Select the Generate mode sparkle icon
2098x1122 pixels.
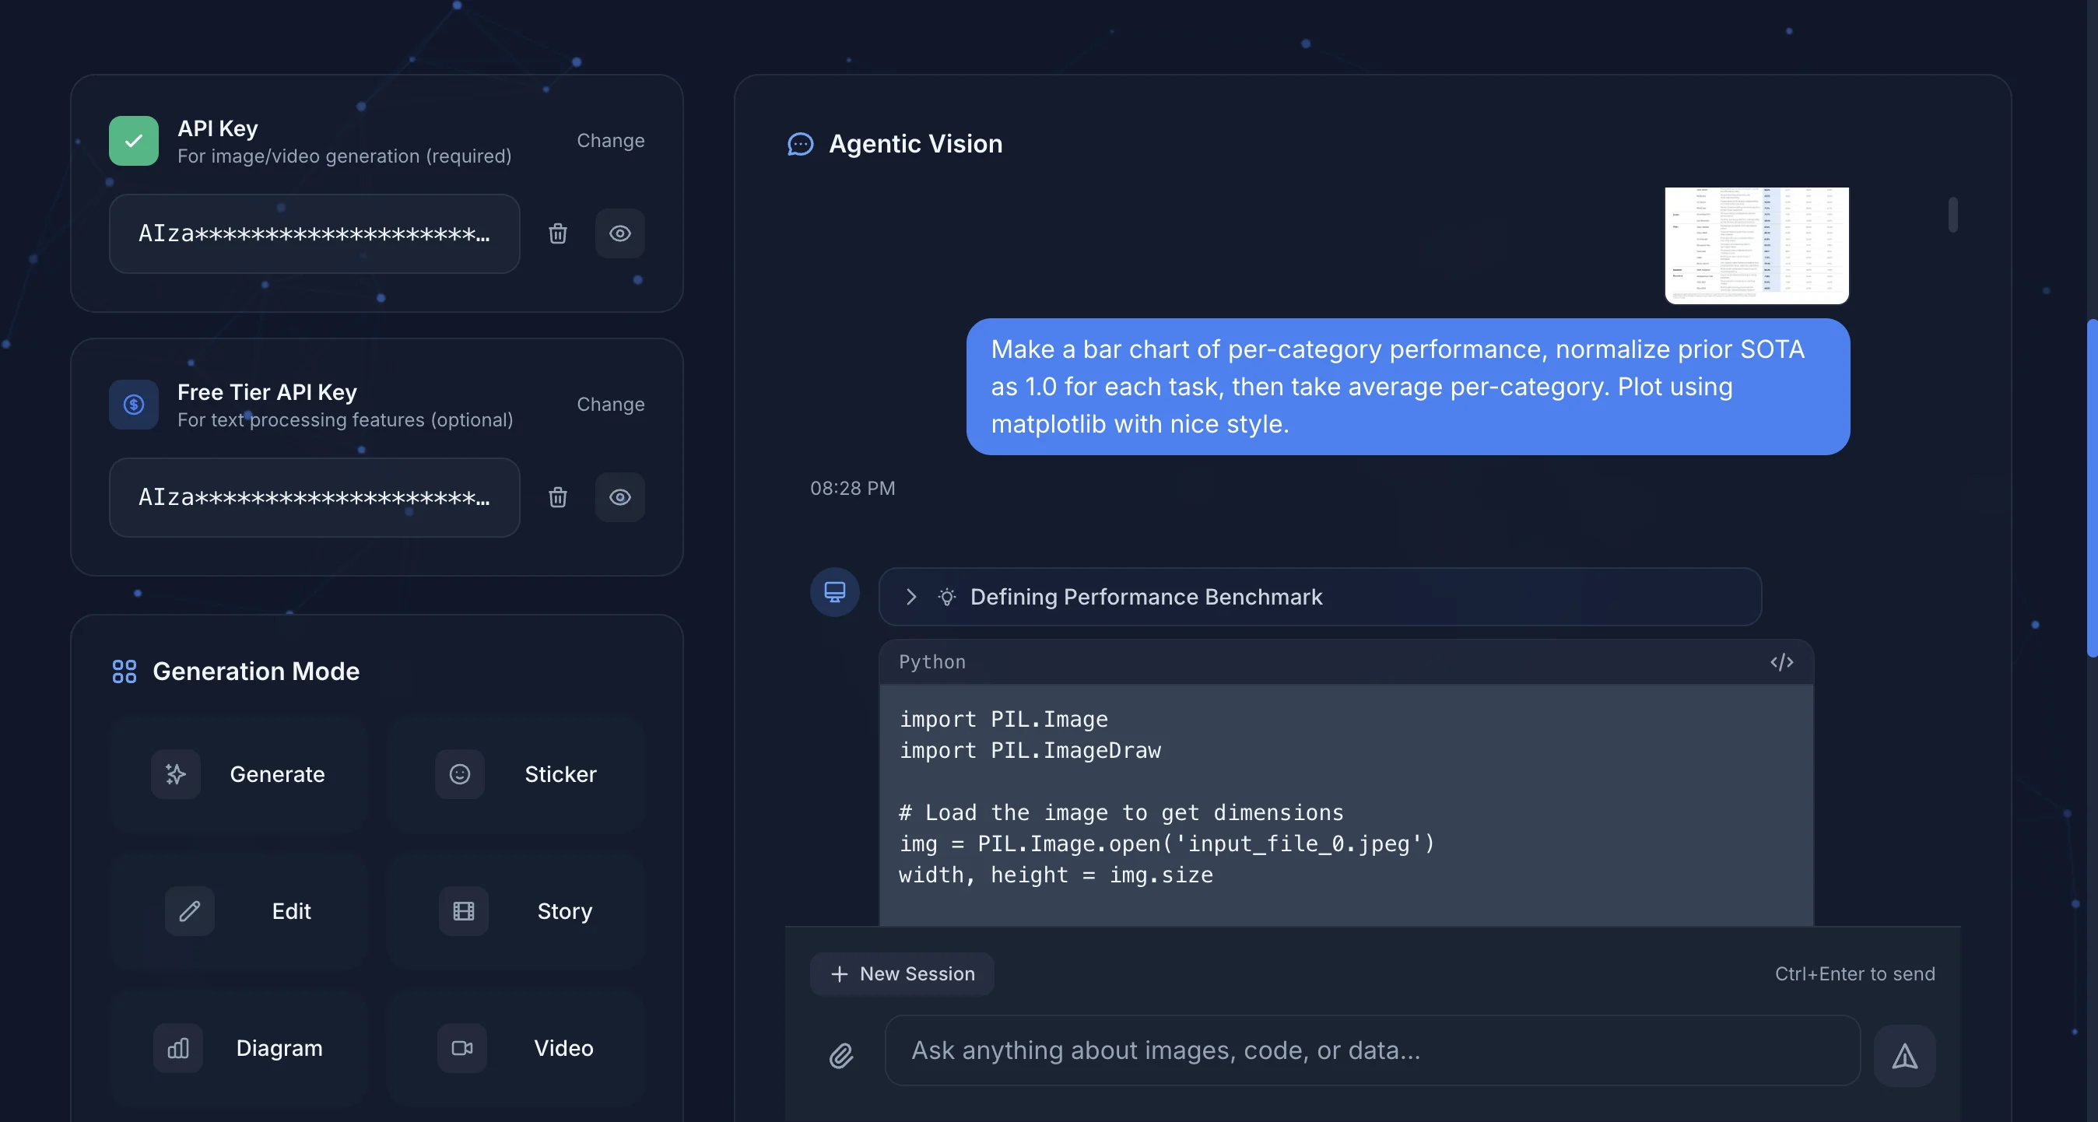[x=175, y=773]
